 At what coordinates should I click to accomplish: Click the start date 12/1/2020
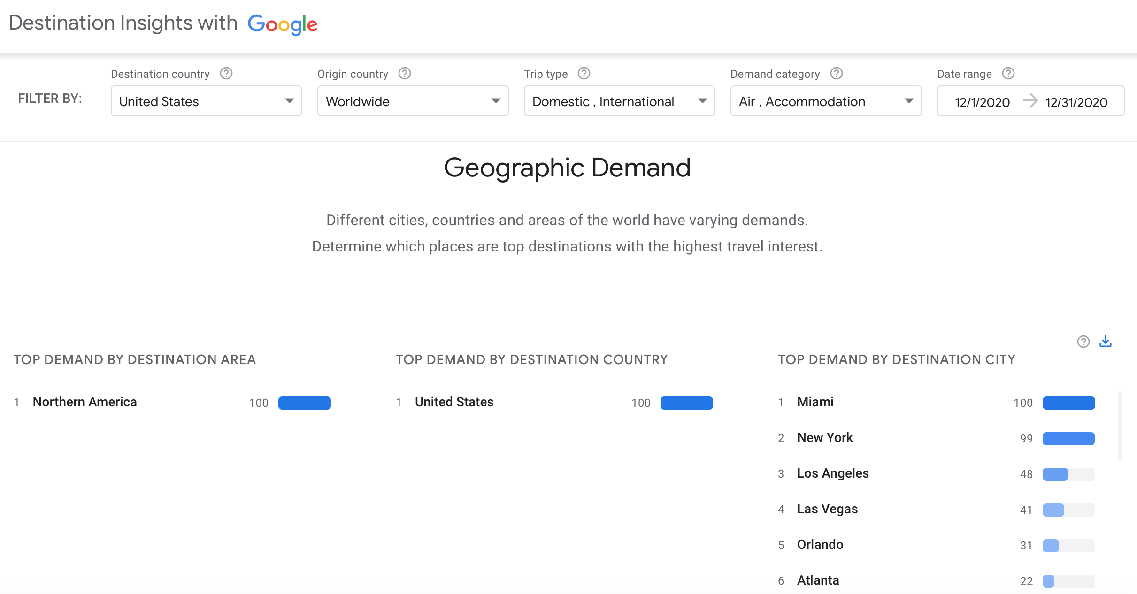[982, 102]
